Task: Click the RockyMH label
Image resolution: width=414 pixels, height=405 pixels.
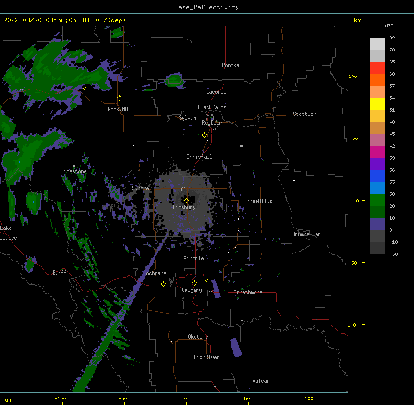Action: point(118,109)
